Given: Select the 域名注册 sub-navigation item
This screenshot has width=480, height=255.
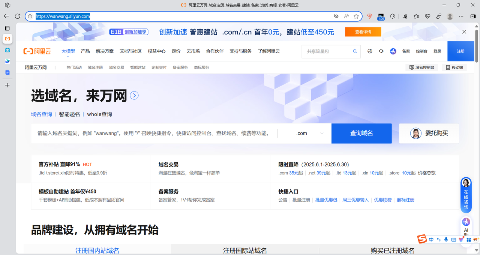Looking at the screenshot, I should point(95,67).
